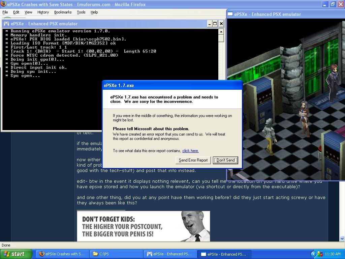Viewport: 345px width, 259px height.
Task: Click the game window title bar icon
Action: (x=230, y=14)
